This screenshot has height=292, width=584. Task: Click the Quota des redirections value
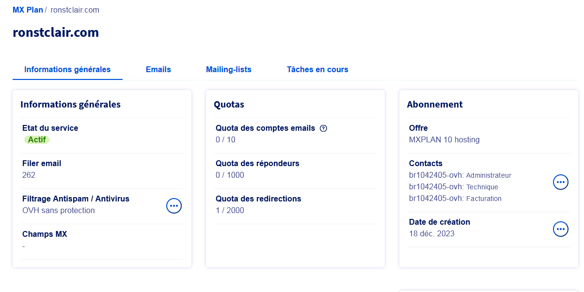point(230,211)
